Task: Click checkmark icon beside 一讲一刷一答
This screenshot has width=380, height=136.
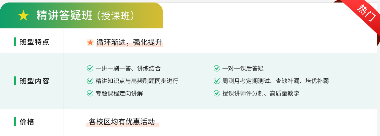Action: (90, 68)
